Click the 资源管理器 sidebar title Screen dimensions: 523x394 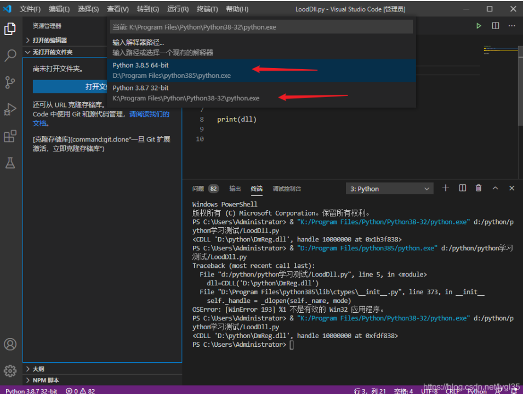[x=47, y=26]
